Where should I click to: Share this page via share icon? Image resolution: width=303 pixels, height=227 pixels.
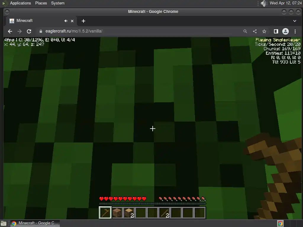coord(255,31)
